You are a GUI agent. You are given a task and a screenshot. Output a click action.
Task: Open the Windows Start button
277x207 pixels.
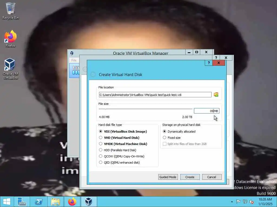pyautogui.click(x=7, y=202)
